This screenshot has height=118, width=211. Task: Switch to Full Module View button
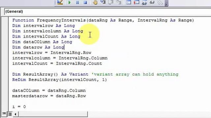coord(10,114)
